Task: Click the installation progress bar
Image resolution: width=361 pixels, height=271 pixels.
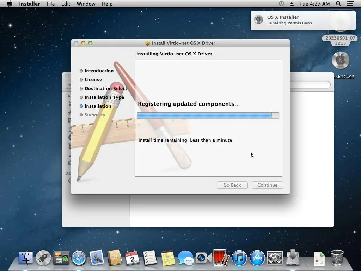Action: click(208, 115)
